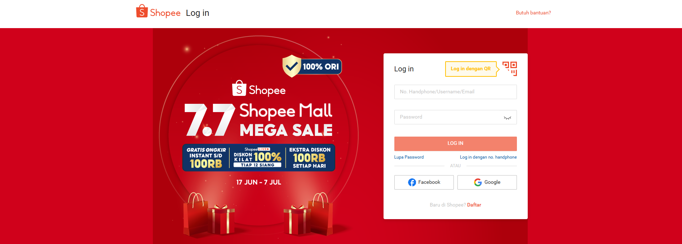This screenshot has height=244, width=682.
Task: Click the Gratis Ongkir promo panel
Action: [206, 158]
